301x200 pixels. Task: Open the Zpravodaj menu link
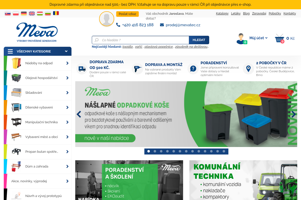[259, 13]
